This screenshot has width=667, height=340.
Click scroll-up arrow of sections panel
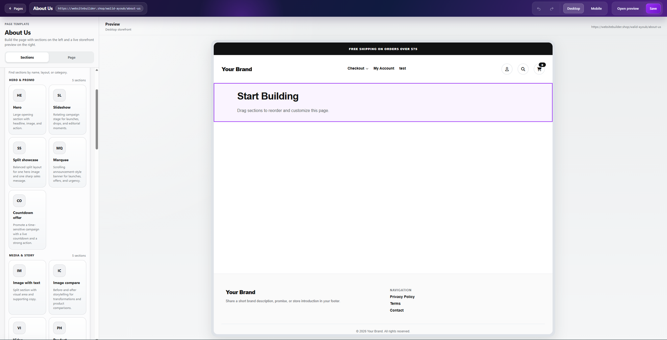pos(97,70)
